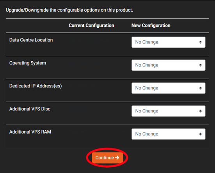Open the Dedicated IP Address(es) dropdown
215x173 pixels.
(169, 88)
